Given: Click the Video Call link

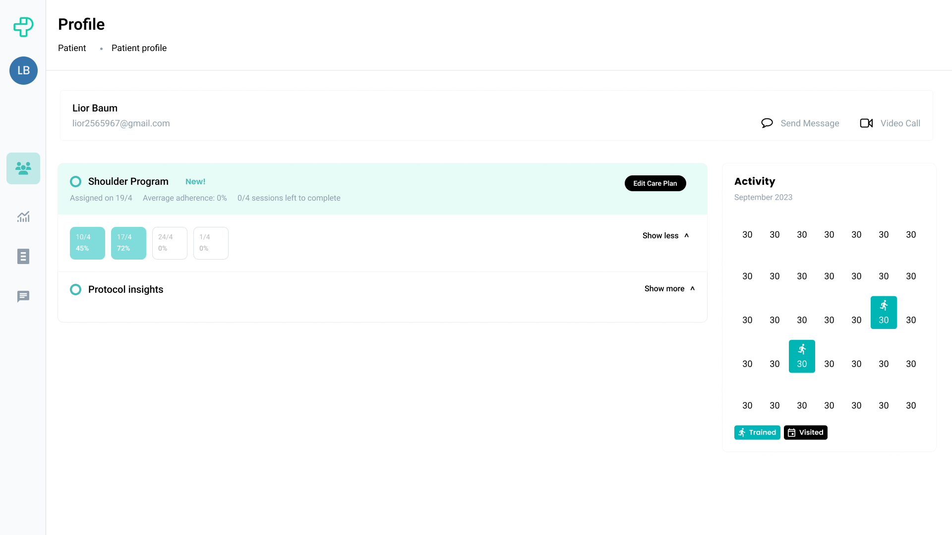Looking at the screenshot, I should click(900, 123).
